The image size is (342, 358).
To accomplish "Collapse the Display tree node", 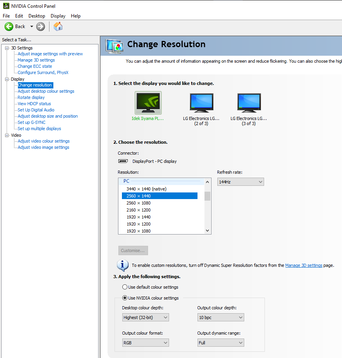I will point(7,79).
